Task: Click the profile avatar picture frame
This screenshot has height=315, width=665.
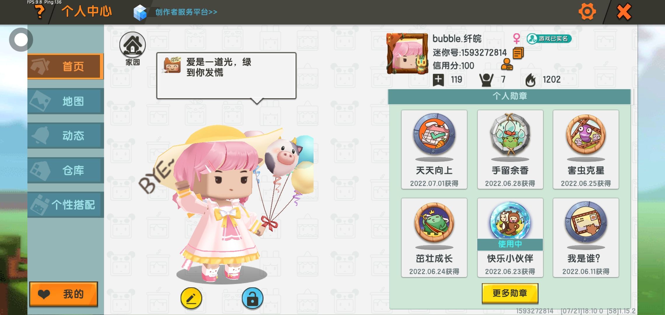Action: 407,53
